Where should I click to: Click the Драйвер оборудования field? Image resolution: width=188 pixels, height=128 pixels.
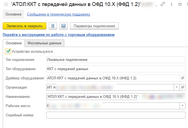tap(113, 78)
